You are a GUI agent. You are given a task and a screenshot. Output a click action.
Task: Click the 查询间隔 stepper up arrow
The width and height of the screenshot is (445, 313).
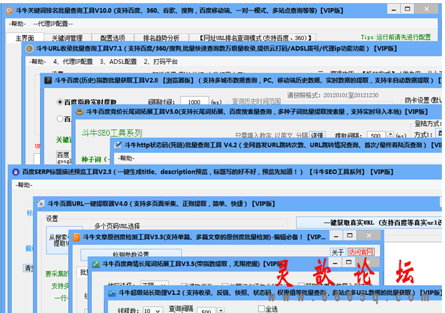click(x=221, y=310)
